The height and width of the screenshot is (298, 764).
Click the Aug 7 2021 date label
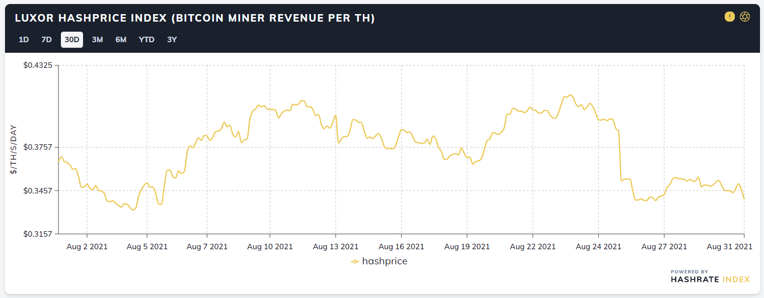point(207,247)
